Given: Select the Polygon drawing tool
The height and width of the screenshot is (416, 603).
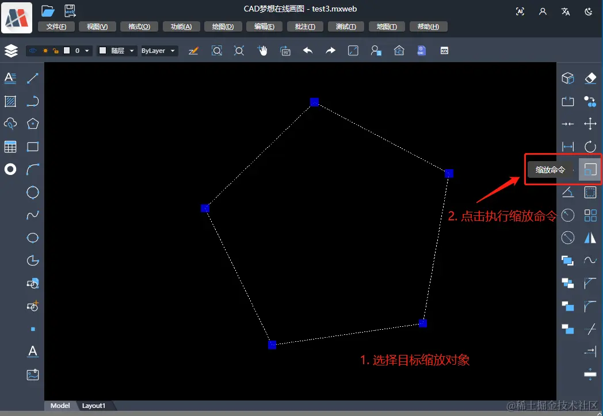Looking at the screenshot, I should (x=33, y=124).
